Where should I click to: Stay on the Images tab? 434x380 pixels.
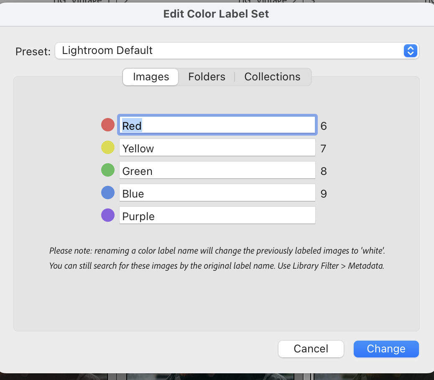[150, 77]
